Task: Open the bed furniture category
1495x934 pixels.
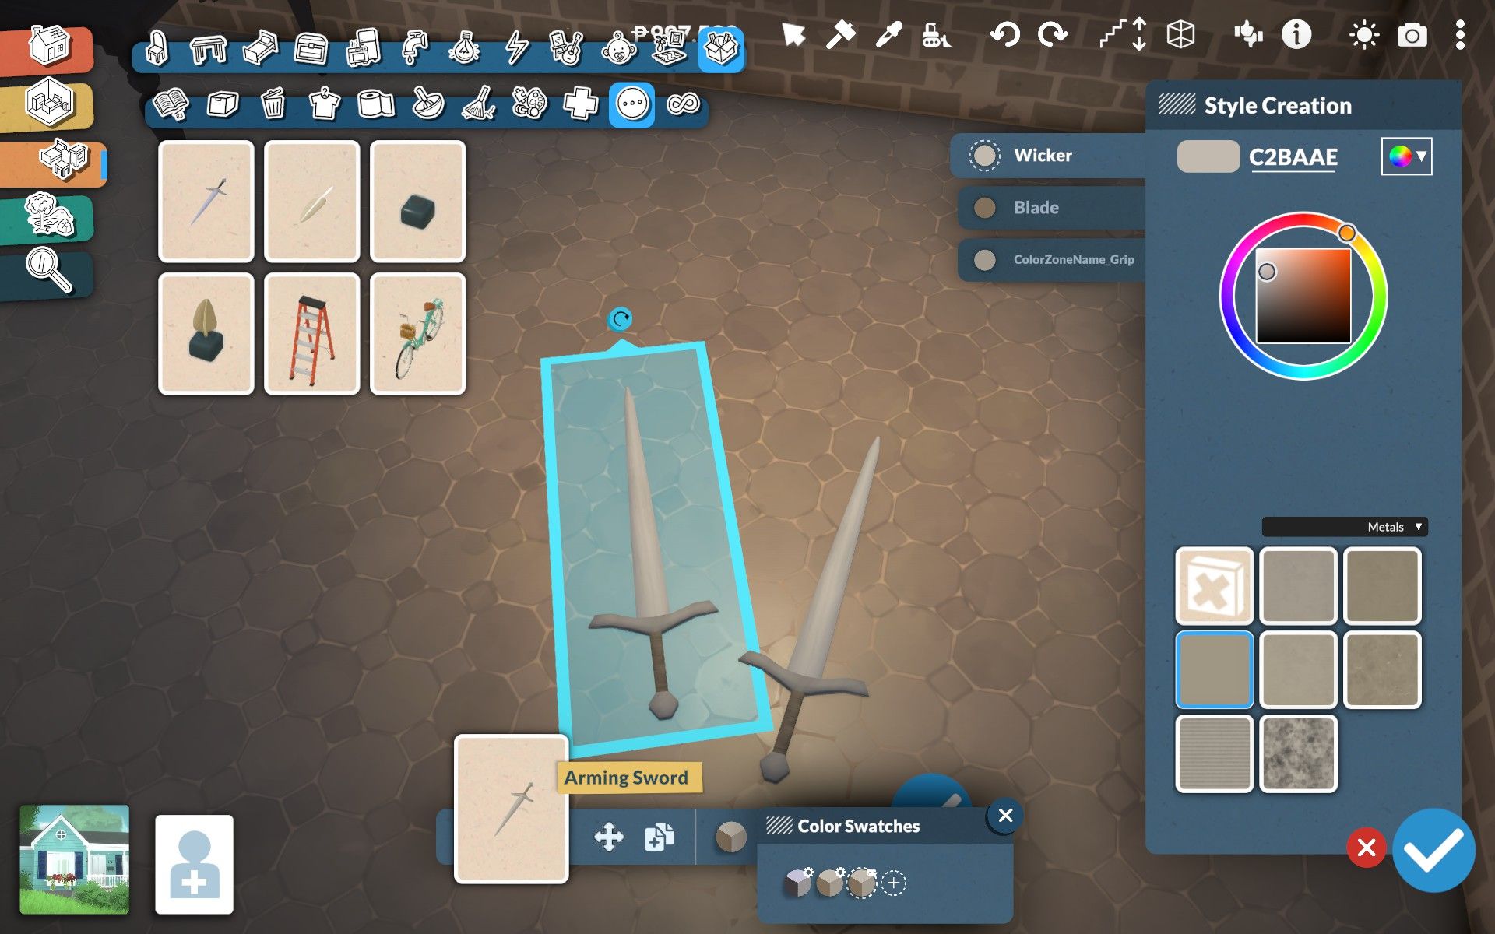Action: coord(260,48)
